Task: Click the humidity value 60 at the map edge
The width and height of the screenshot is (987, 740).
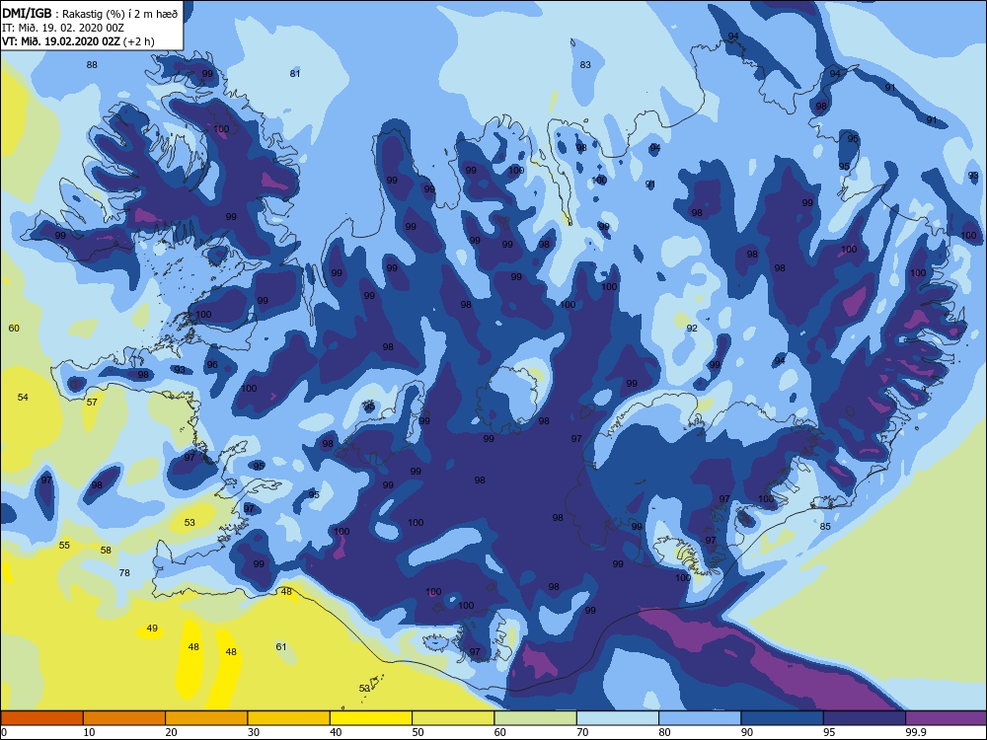Action: tap(14, 328)
